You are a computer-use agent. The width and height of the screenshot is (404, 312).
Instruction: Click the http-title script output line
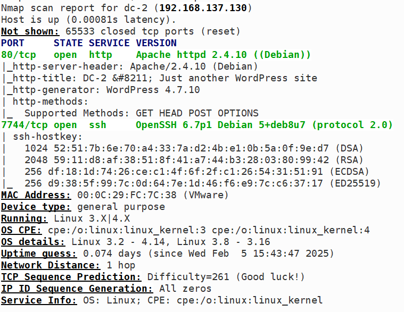pyautogui.click(x=160, y=78)
